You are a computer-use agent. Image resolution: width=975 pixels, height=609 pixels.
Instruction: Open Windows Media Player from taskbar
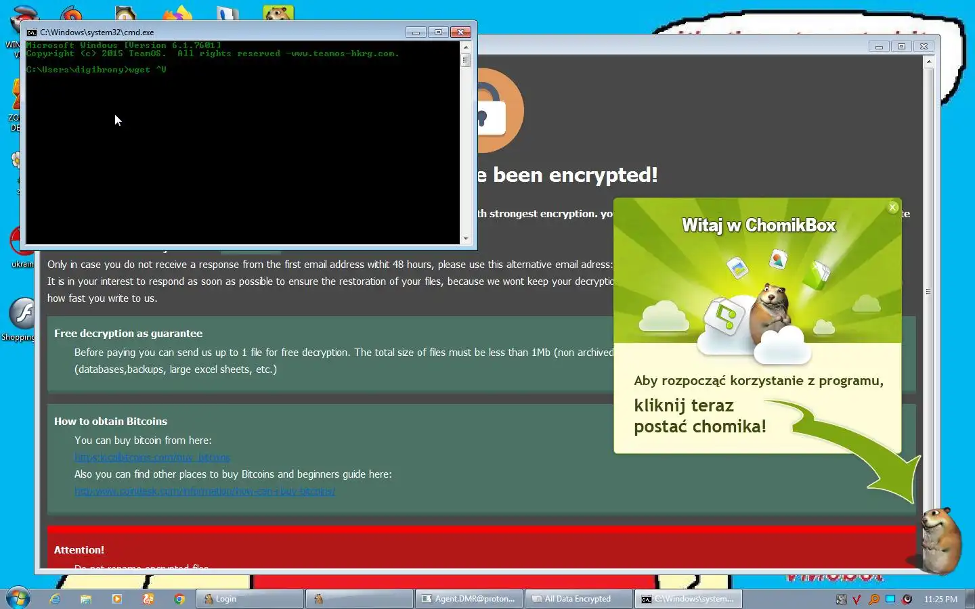117,599
